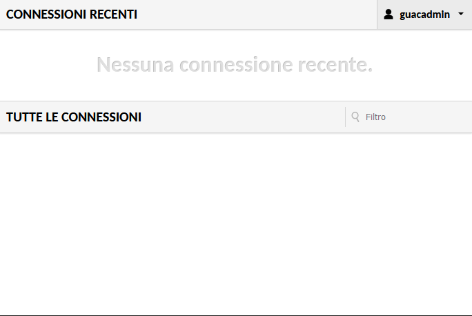Click the word TUTTE in section header
The image size is (472, 316).
click(24, 117)
